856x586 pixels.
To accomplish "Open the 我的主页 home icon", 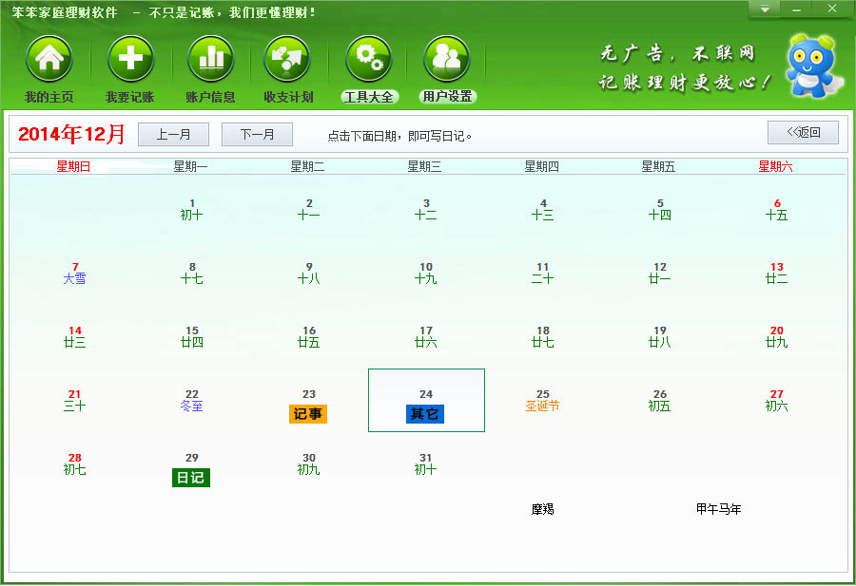I will click(49, 60).
